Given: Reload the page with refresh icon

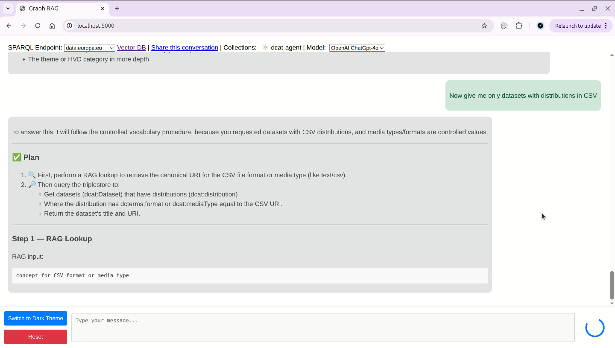Looking at the screenshot, I should tap(38, 26).
